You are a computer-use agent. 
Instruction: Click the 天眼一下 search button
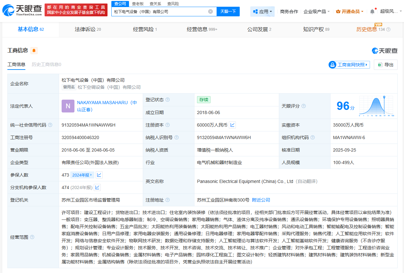tap(228, 11)
